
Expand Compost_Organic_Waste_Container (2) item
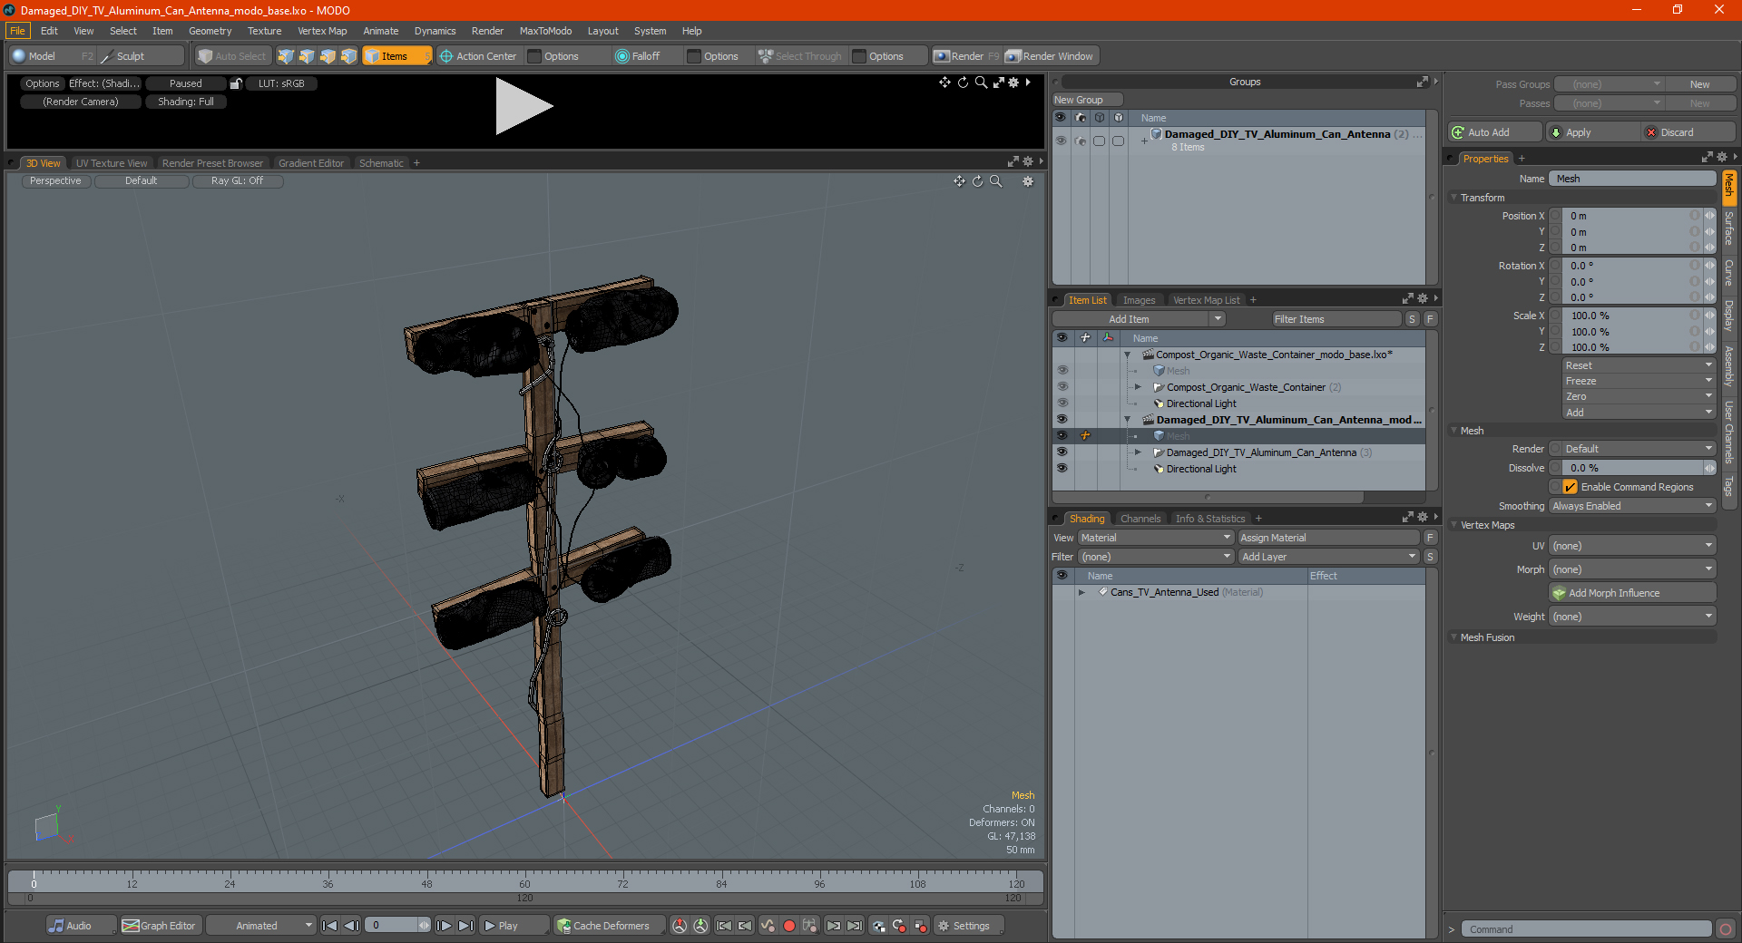pyautogui.click(x=1139, y=387)
